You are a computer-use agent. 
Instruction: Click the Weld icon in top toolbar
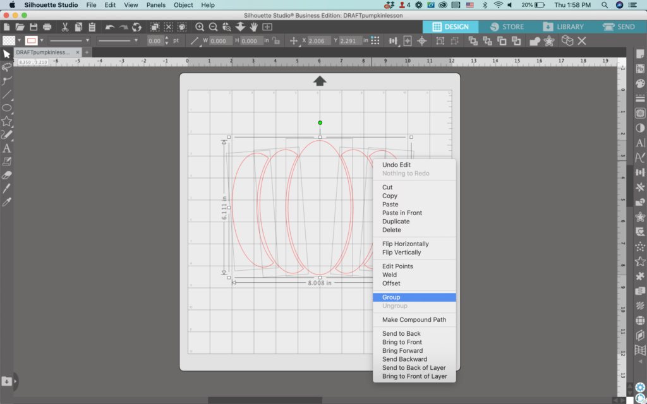coord(535,41)
